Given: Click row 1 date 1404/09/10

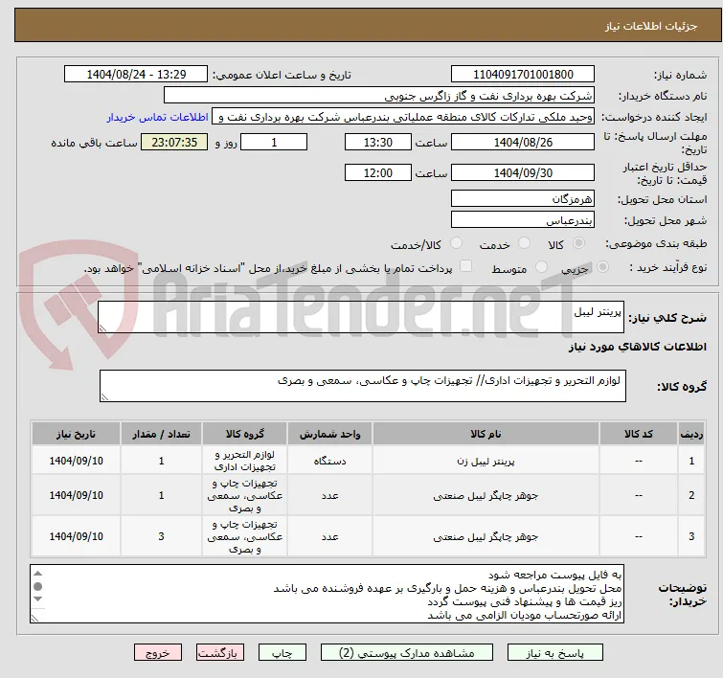Looking at the screenshot, I should [76, 461].
